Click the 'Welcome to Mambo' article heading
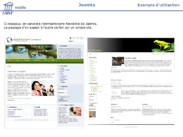183x137 pixels. [x=17, y=71]
